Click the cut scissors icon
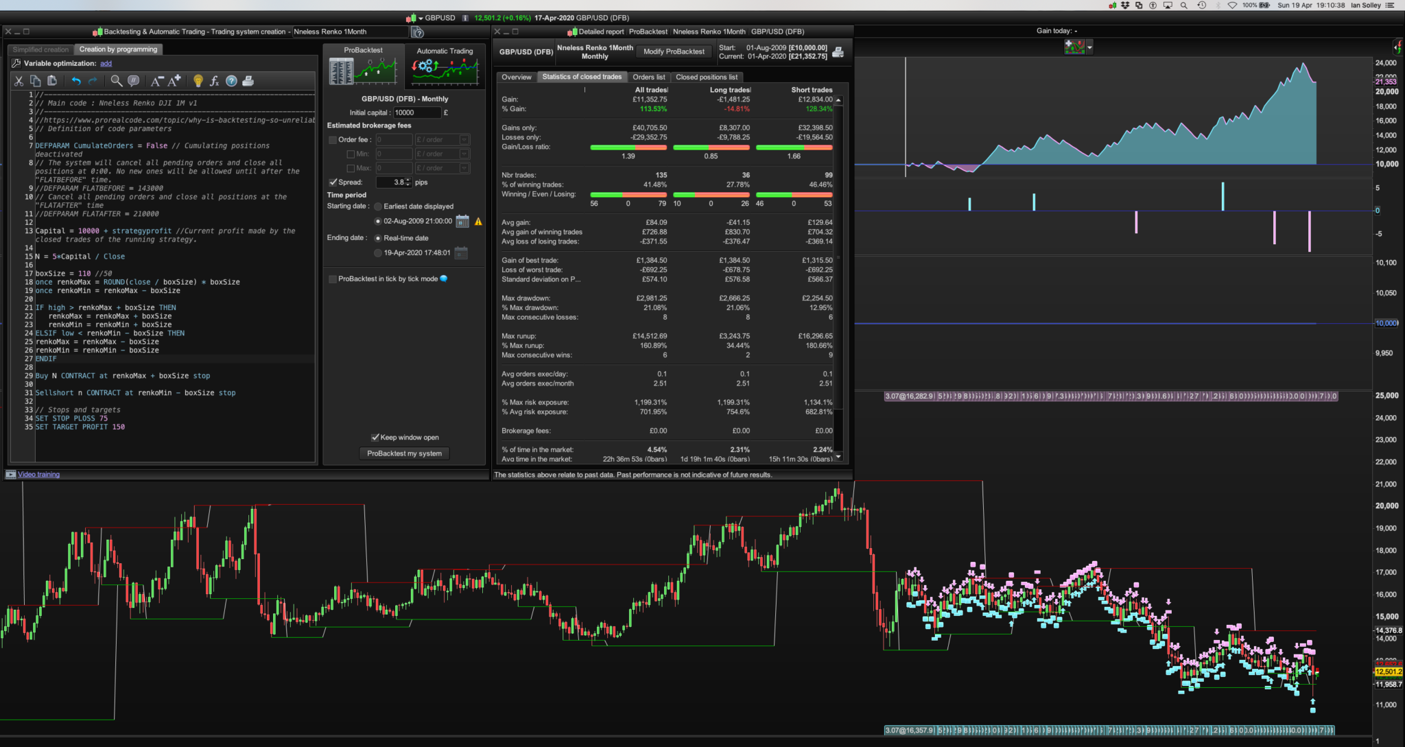 [x=19, y=81]
